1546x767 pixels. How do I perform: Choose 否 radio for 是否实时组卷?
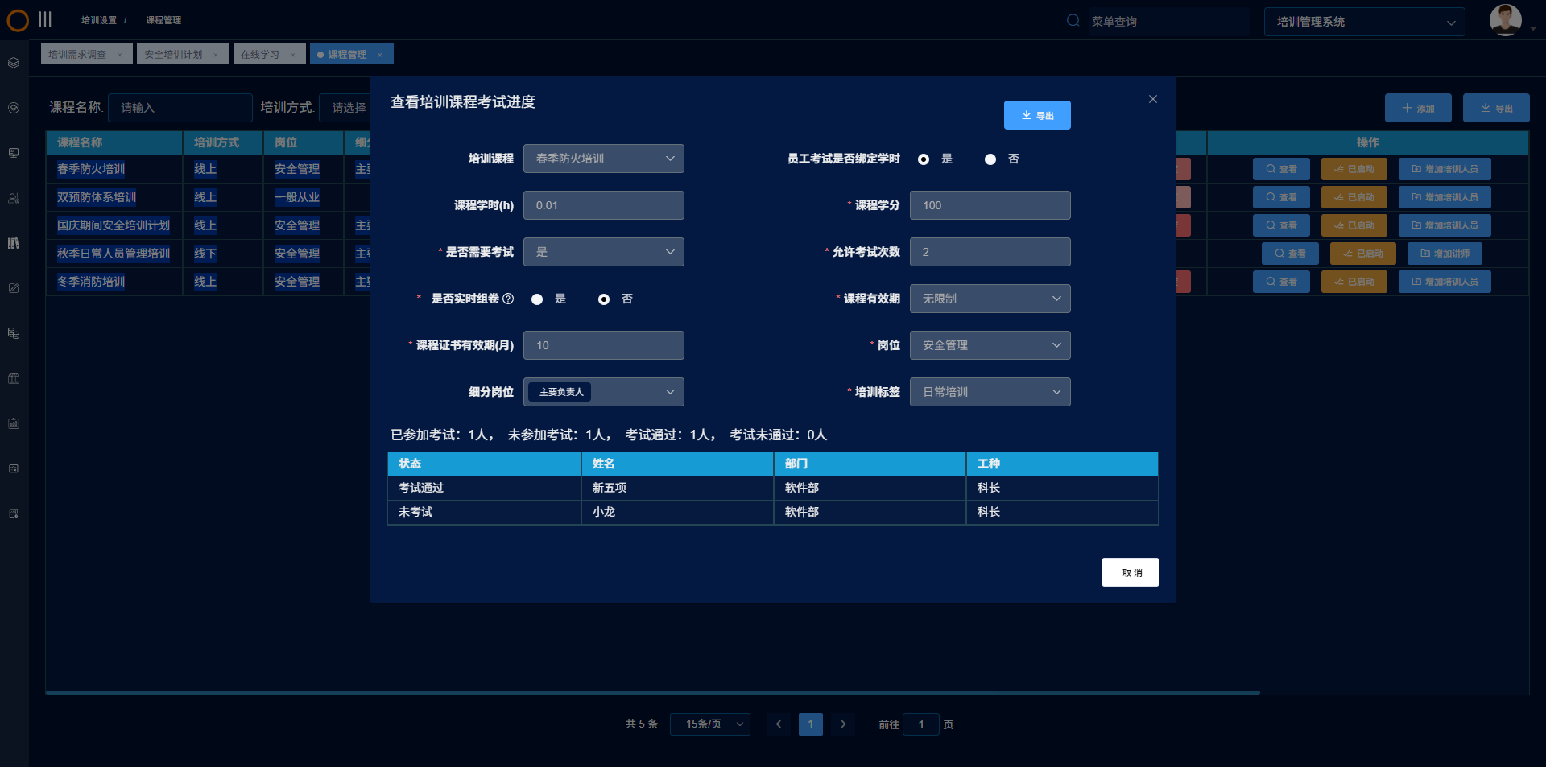604,299
